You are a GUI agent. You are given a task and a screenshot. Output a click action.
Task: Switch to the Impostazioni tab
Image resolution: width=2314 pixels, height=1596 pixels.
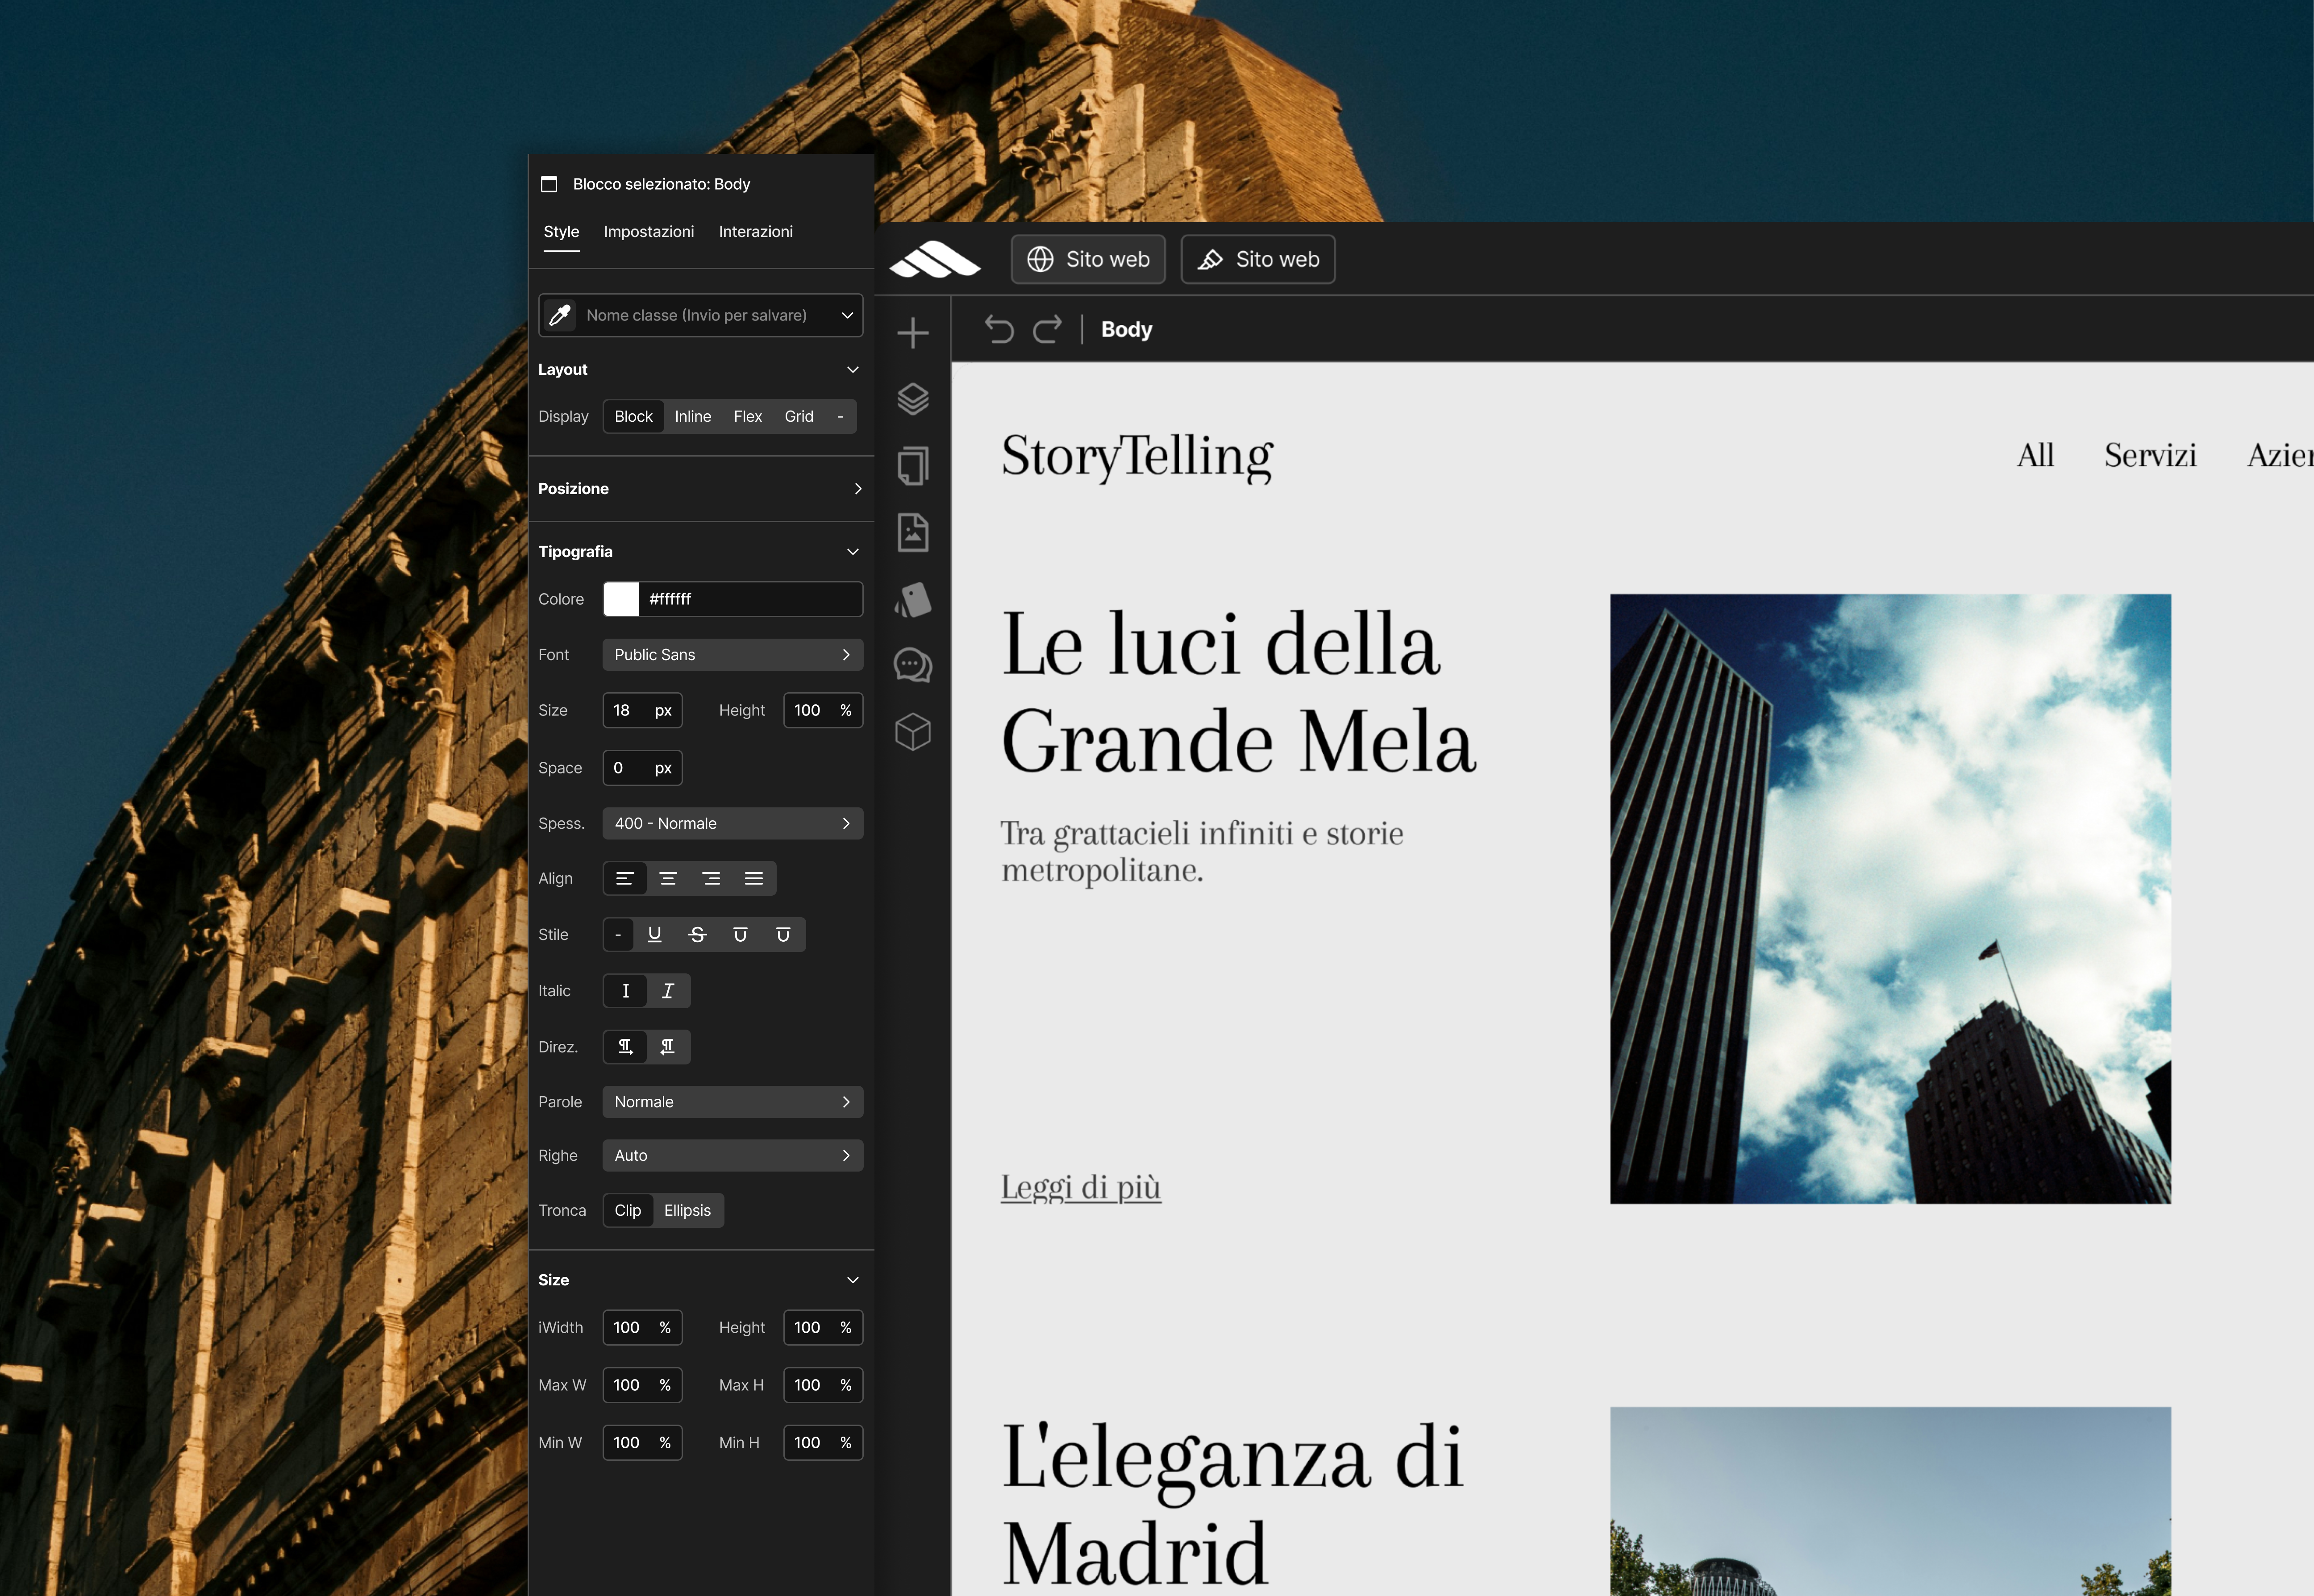tap(649, 231)
